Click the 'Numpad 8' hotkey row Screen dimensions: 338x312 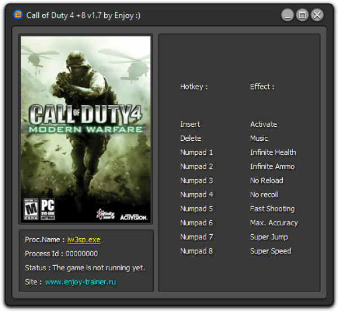coord(197,251)
